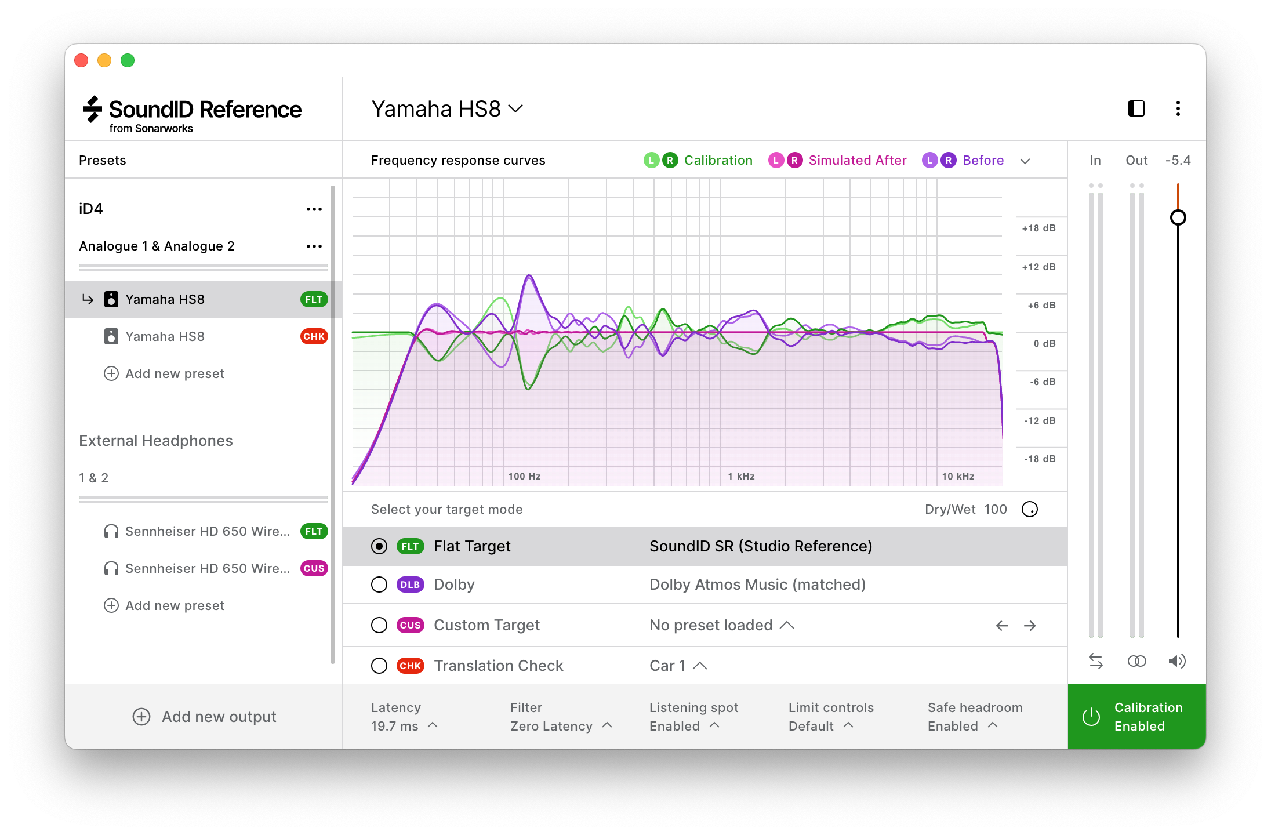1271x835 pixels.
Task: Click the Add new output plus icon
Action: coord(141,717)
